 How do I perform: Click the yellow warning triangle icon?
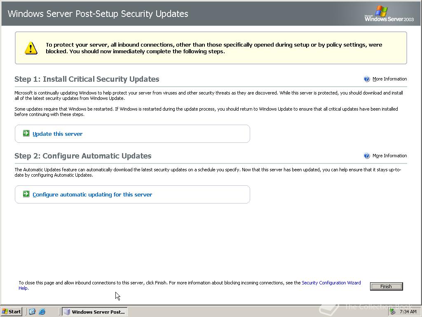31,48
